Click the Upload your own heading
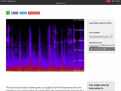The image size is (121, 91). pyautogui.click(x=96, y=43)
